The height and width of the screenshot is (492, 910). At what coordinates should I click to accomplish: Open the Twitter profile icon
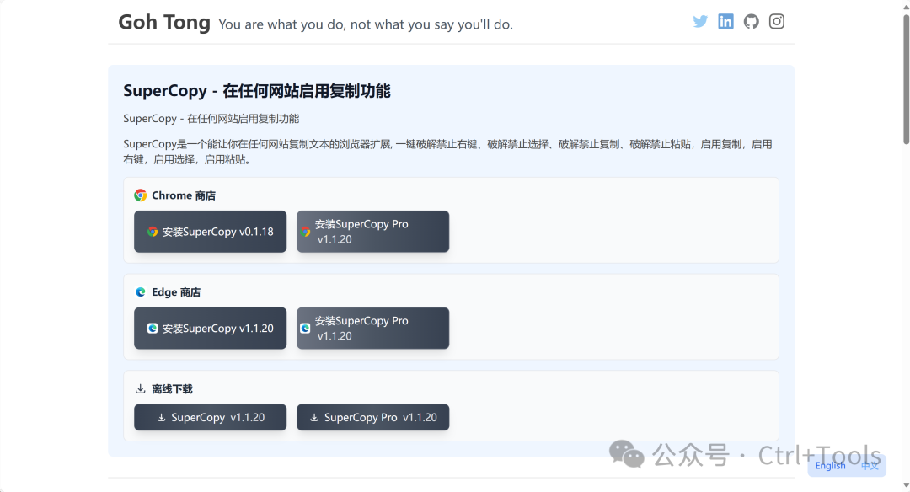(700, 22)
